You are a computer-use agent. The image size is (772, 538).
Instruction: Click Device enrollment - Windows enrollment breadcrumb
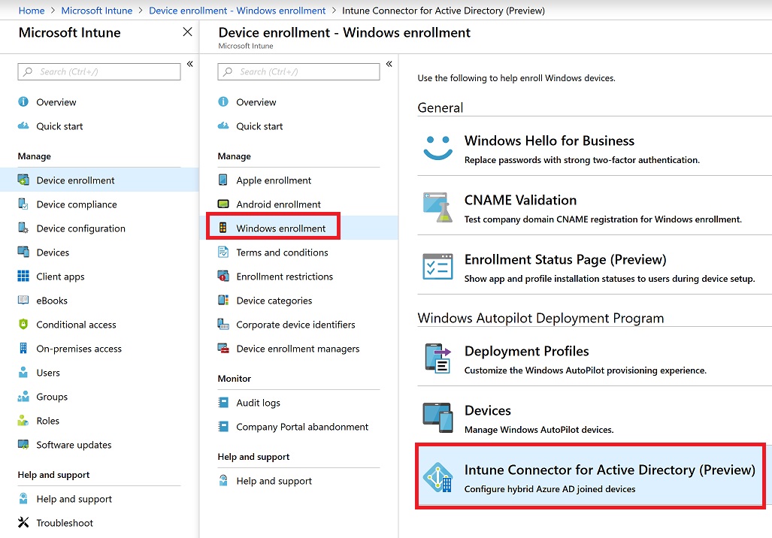coord(238,11)
